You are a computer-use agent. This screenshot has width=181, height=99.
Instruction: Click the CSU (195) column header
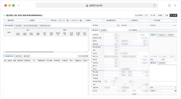click(x=24, y=34)
